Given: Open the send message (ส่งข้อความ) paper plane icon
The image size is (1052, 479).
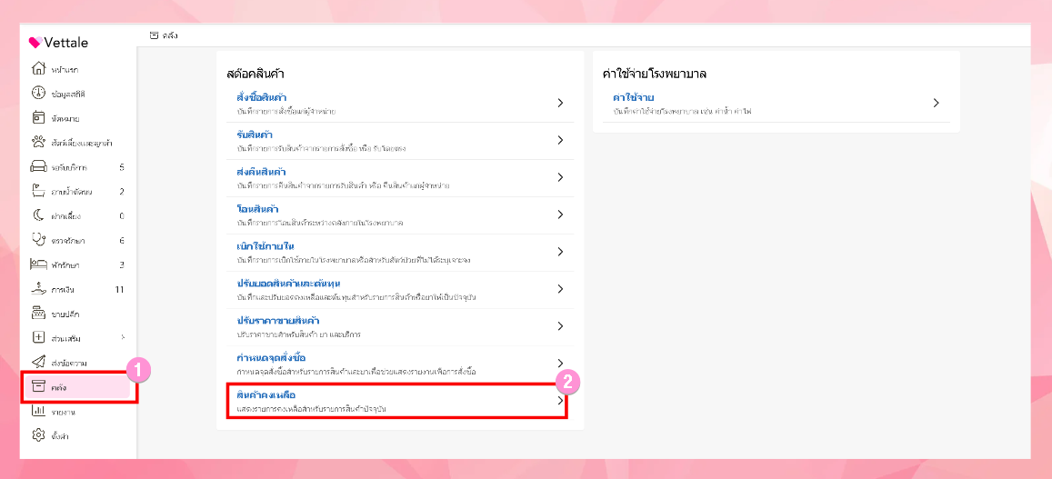Looking at the screenshot, I should (39, 363).
